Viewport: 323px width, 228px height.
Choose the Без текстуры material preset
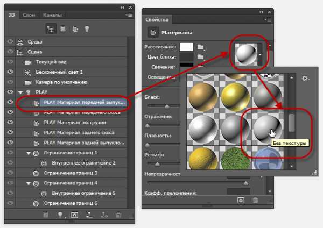[267, 129]
